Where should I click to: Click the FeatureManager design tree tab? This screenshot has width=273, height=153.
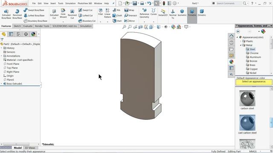(x=4, y=34)
